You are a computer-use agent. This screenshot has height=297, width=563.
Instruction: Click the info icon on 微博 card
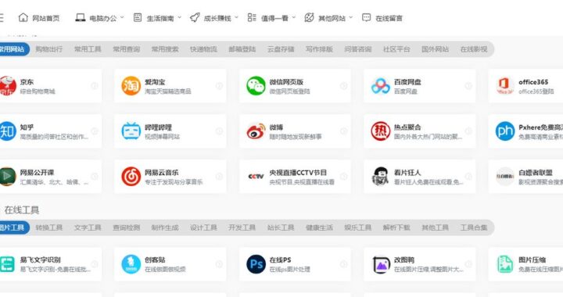[343, 131]
